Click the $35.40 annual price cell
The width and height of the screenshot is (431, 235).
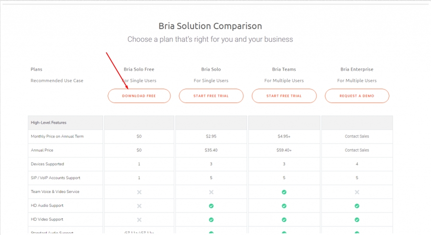point(211,150)
